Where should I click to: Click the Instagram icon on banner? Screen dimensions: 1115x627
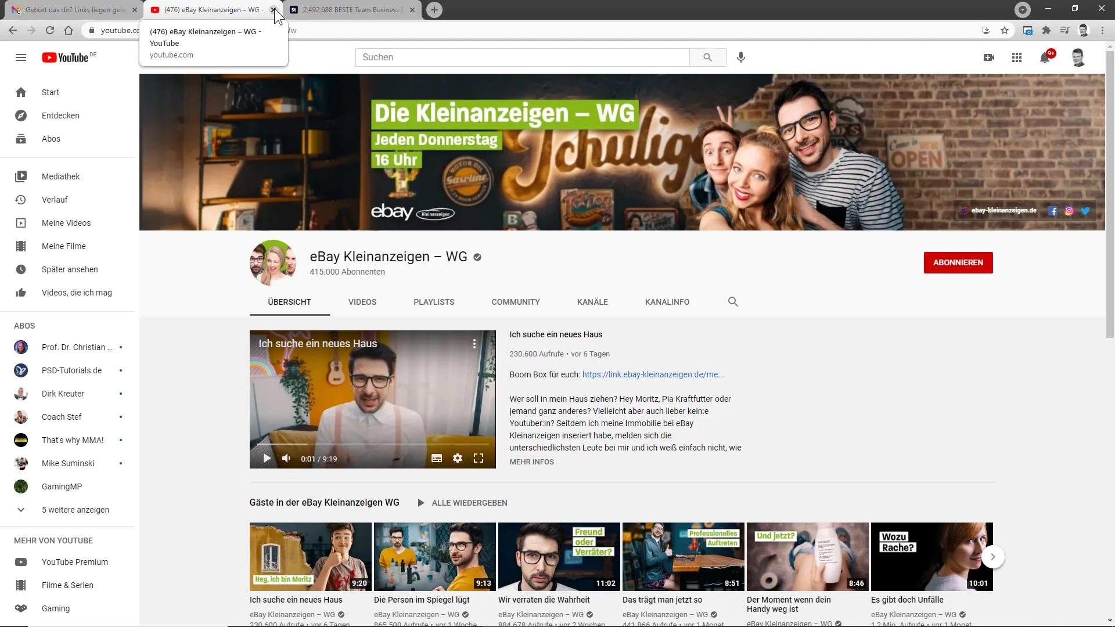pos(1069,211)
